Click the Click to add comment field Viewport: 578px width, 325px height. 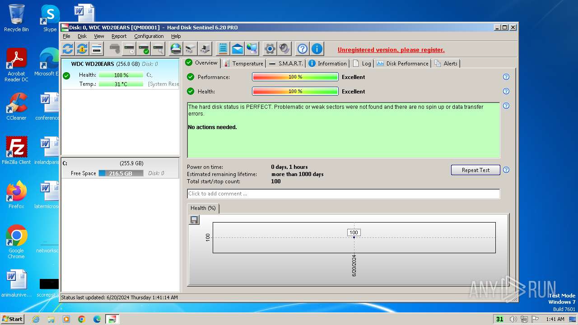coord(343,194)
